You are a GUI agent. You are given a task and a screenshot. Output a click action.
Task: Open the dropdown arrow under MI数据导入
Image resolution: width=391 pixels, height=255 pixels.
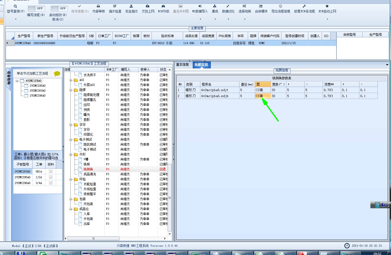(200, 19)
